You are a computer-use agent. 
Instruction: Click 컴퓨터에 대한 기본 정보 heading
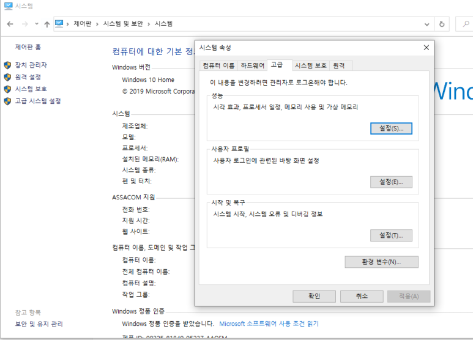coord(153,51)
